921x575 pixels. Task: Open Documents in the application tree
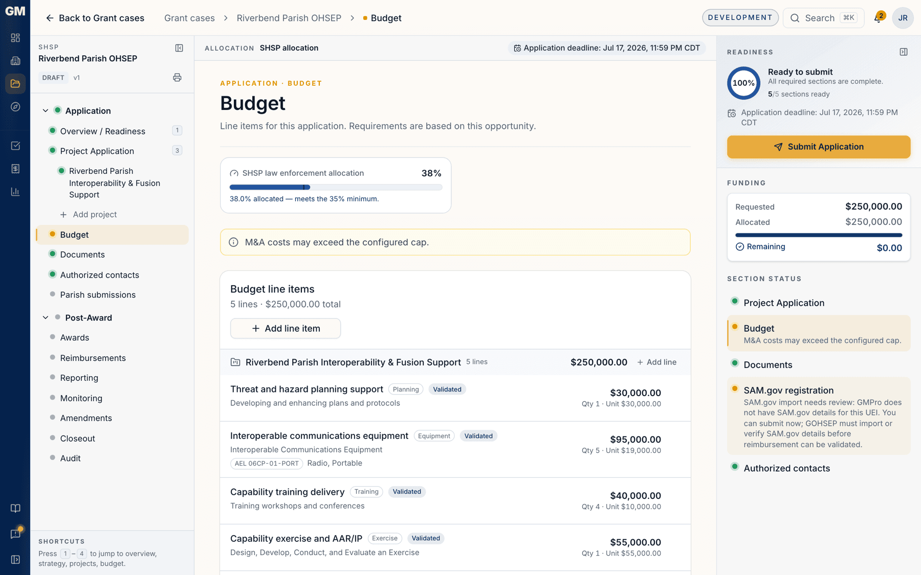pyautogui.click(x=112, y=255)
